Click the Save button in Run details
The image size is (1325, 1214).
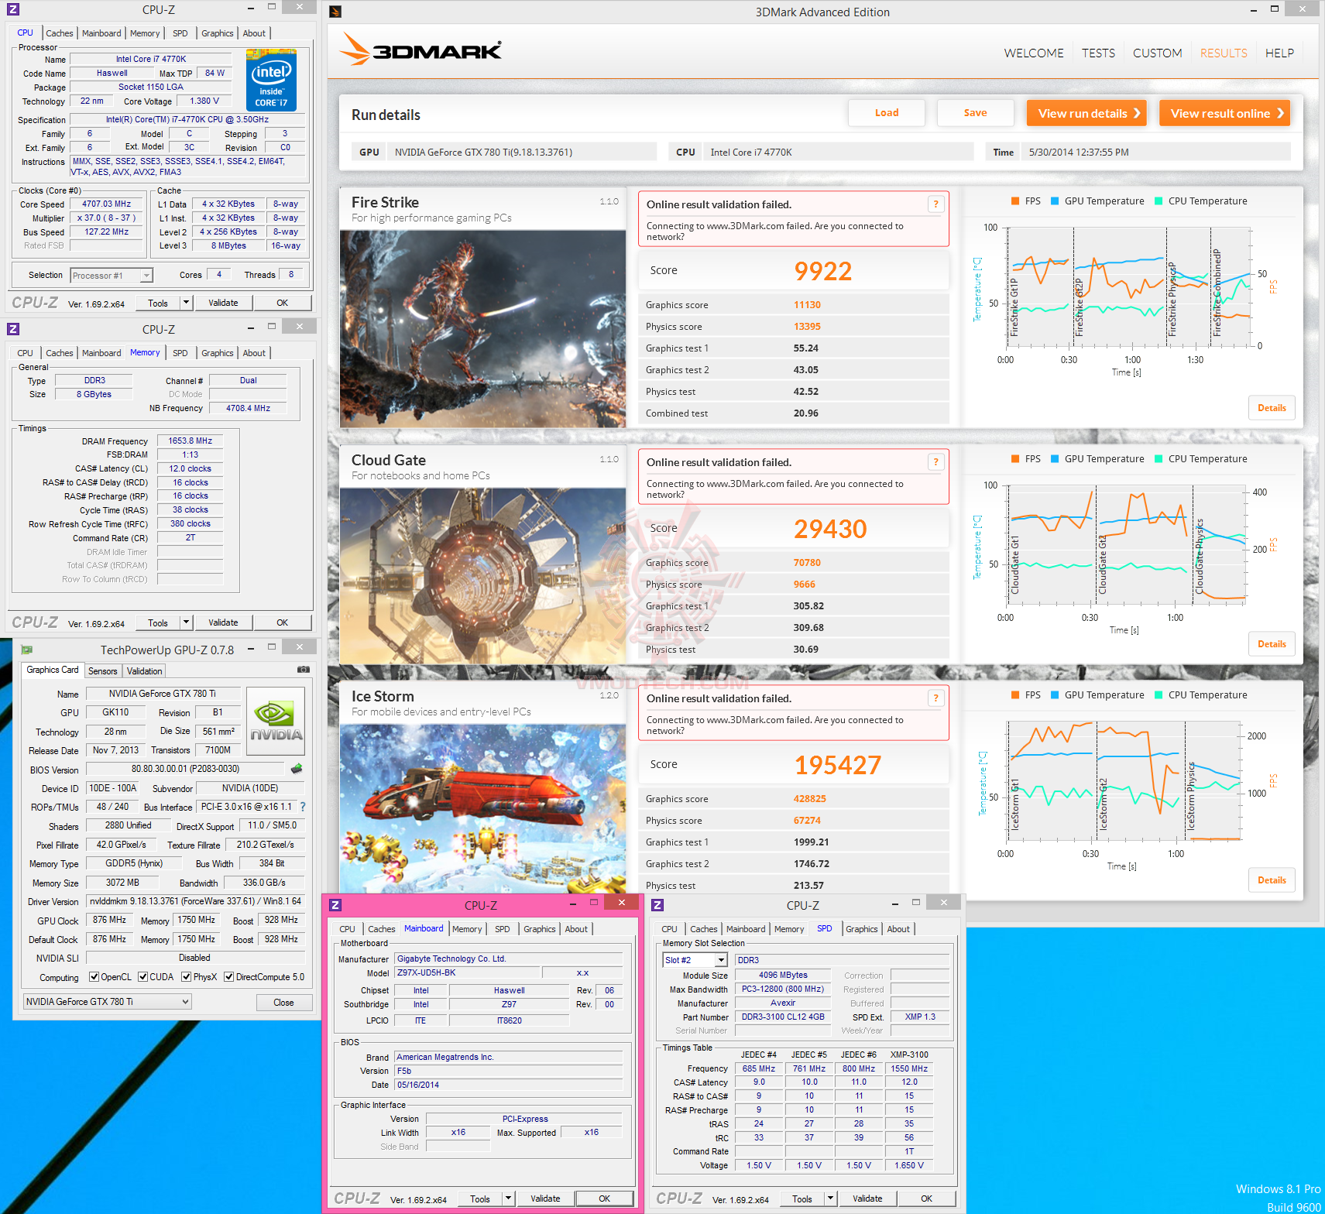coord(976,113)
